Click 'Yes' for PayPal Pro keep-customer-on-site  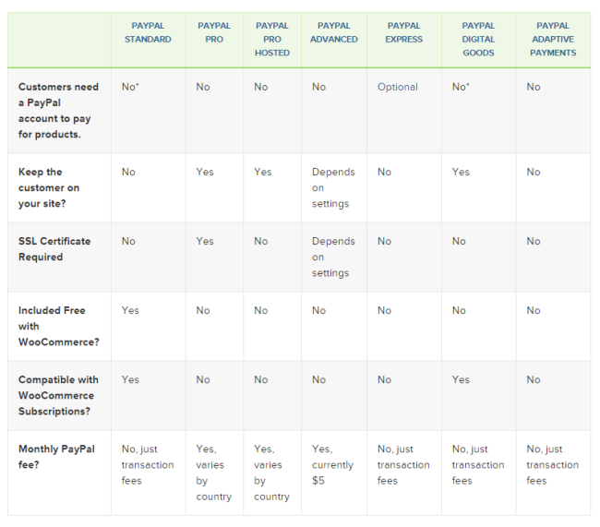[x=205, y=173]
